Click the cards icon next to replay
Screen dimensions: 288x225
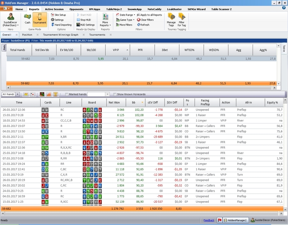click(33, 94)
